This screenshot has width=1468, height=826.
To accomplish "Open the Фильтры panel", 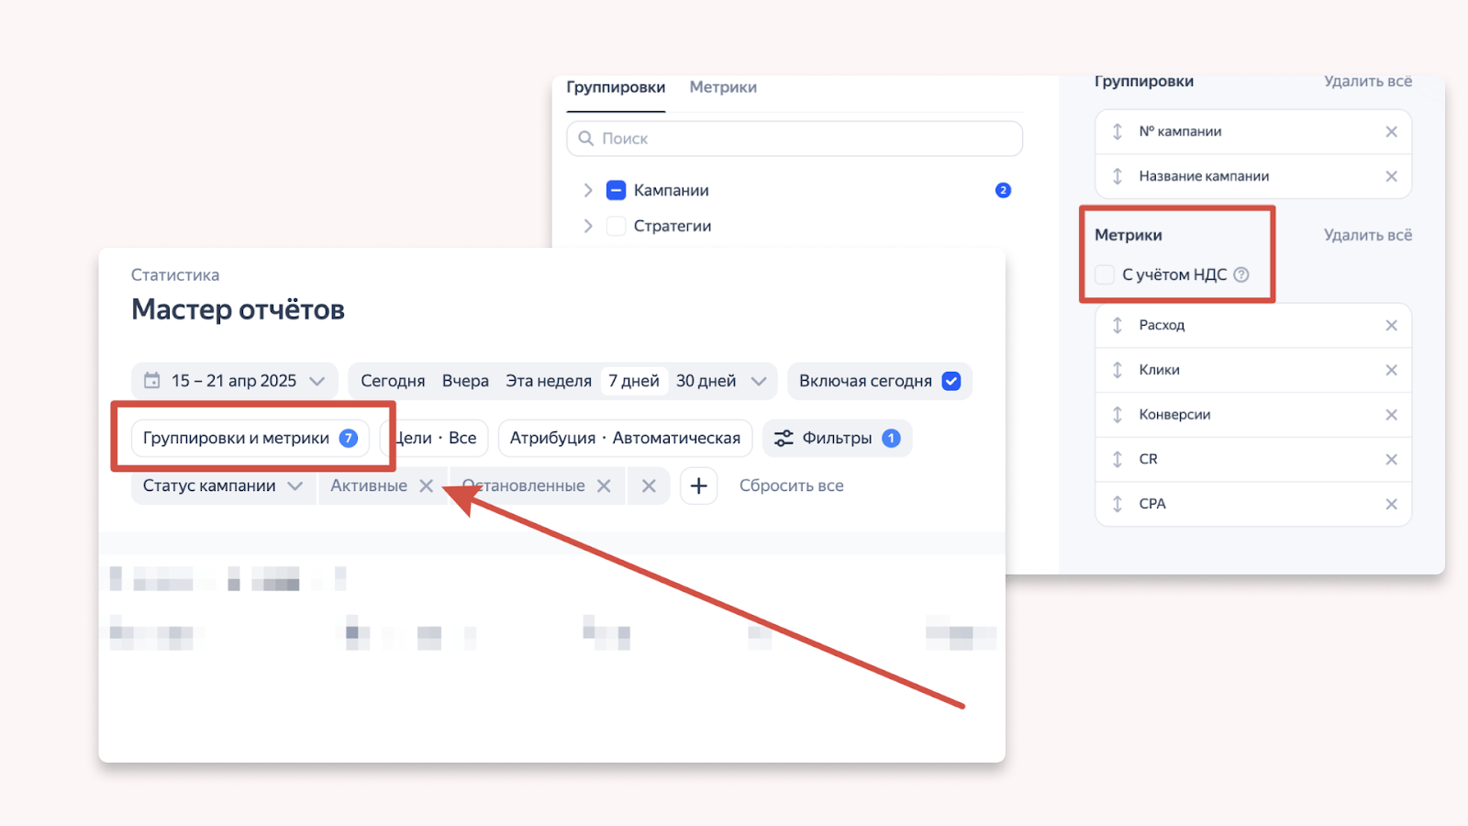I will pos(837,438).
